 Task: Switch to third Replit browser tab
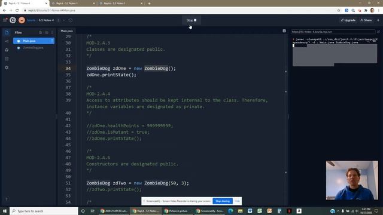pos(121,4)
